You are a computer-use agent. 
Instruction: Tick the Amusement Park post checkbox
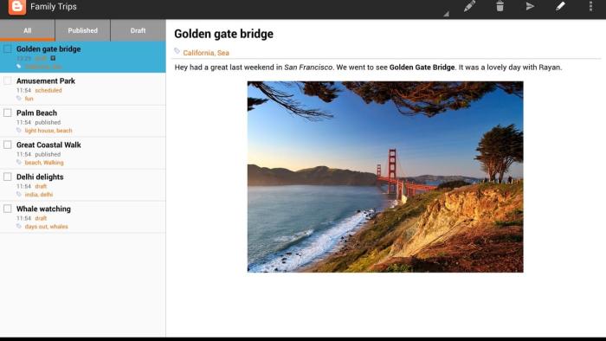(7, 80)
